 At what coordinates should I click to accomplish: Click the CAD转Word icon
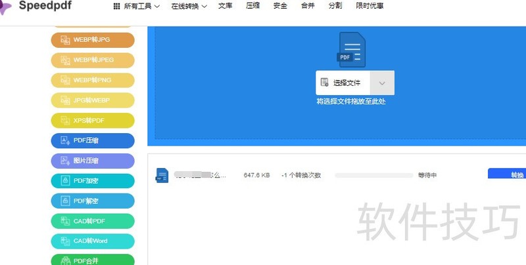point(65,241)
